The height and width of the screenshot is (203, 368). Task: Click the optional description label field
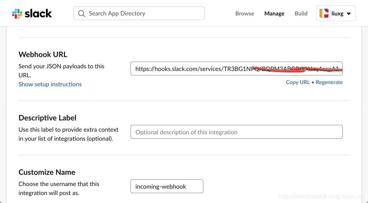[x=236, y=132]
